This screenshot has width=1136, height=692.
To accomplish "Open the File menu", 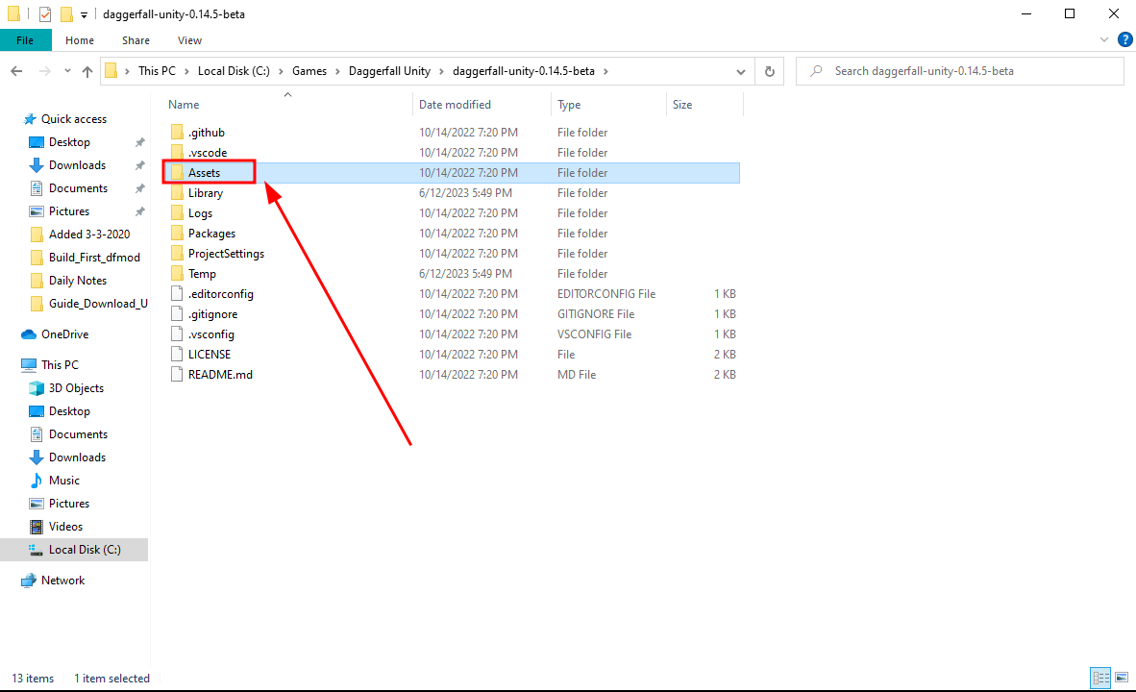I will point(25,40).
